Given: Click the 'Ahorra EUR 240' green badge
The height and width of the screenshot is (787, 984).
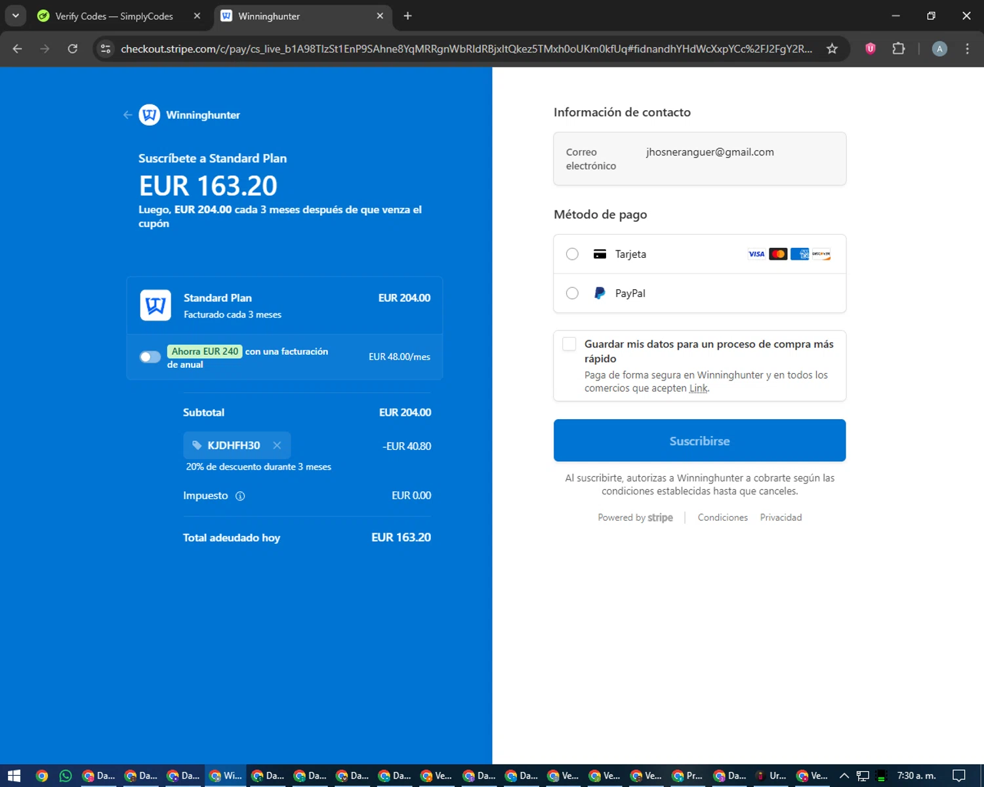Looking at the screenshot, I should [x=205, y=352].
